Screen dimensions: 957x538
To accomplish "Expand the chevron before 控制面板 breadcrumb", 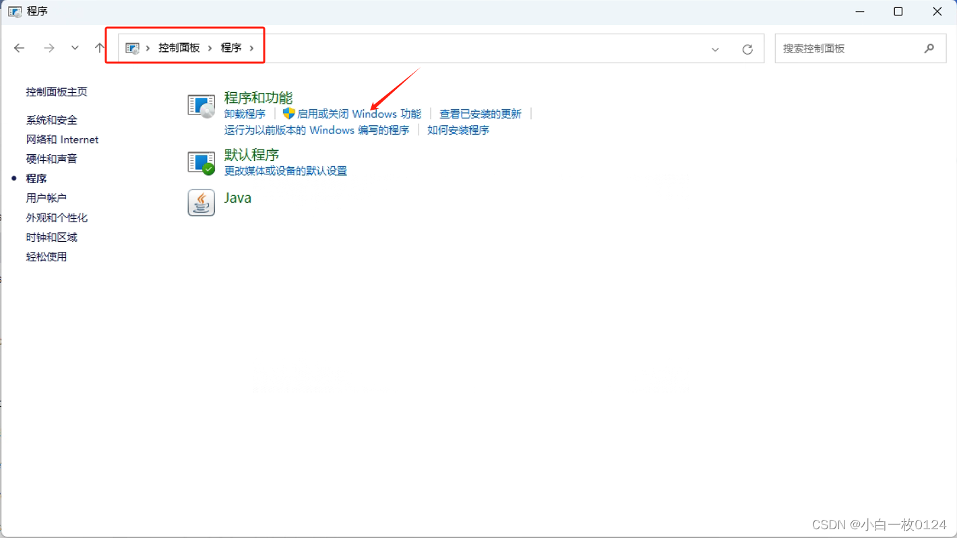I will (x=148, y=48).
